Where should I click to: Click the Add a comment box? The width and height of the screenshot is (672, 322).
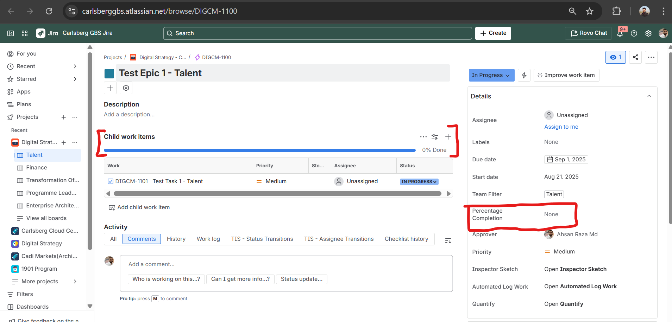click(x=286, y=264)
